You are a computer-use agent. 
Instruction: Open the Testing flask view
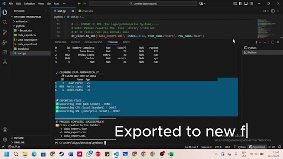click(5, 62)
